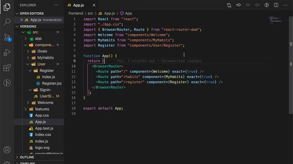Open the Explorer view in activity bar

click(7, 7)
